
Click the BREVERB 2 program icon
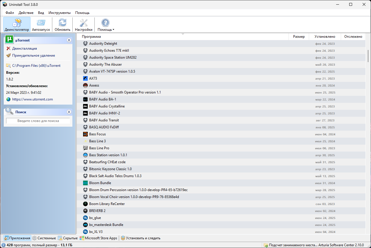pos(85,211)
